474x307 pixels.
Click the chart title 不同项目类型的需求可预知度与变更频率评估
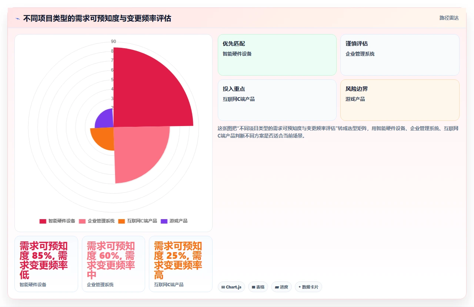pos(97,19)
